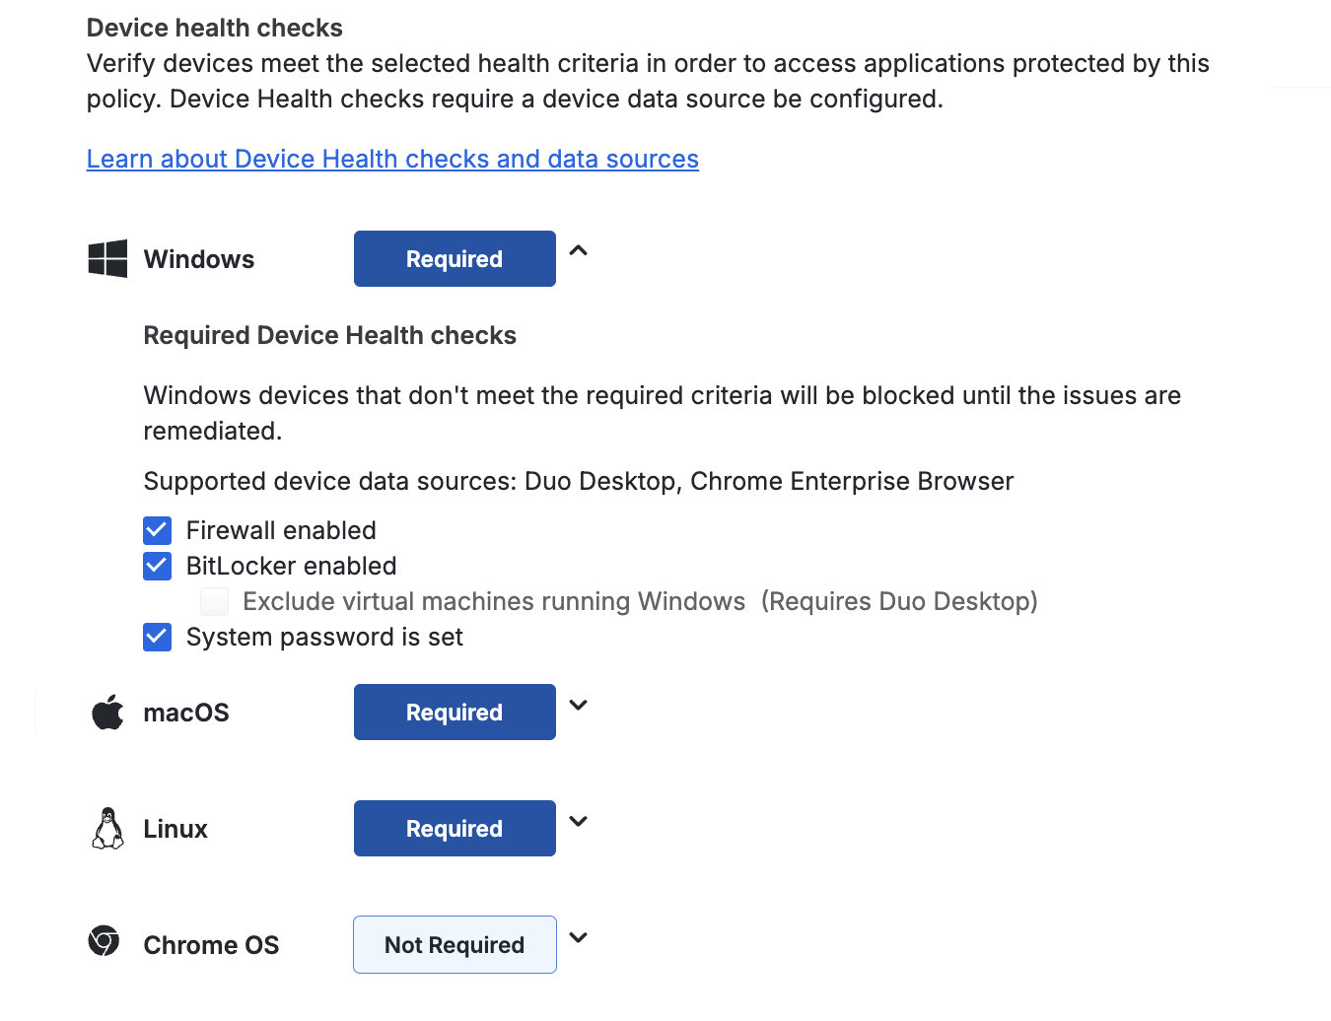Click the Windows Required button
This screenshot has width=1331, height=1021.
point(454,258)
